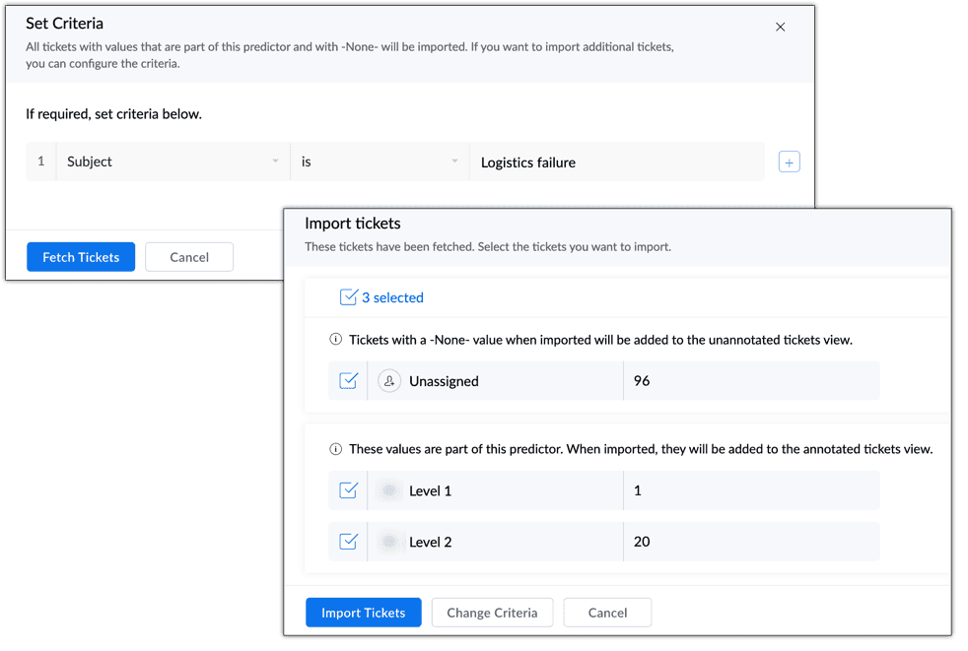Uncheck the Unassigned tickets checkbox
The image size is (968, 651).
click(x=348, y=381)
